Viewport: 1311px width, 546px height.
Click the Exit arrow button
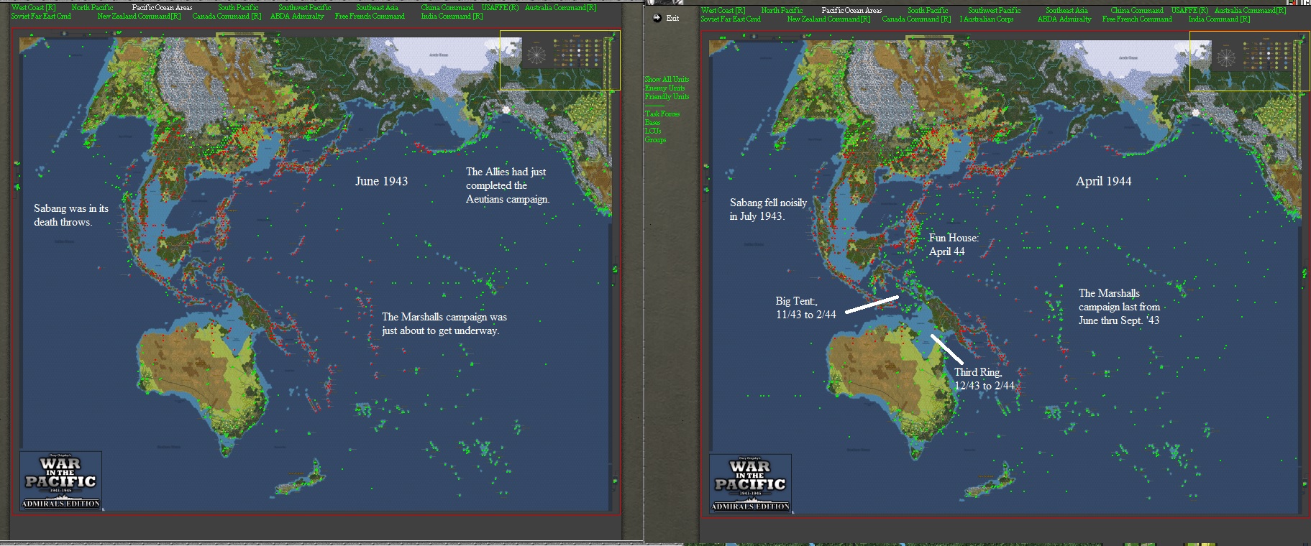657,18
